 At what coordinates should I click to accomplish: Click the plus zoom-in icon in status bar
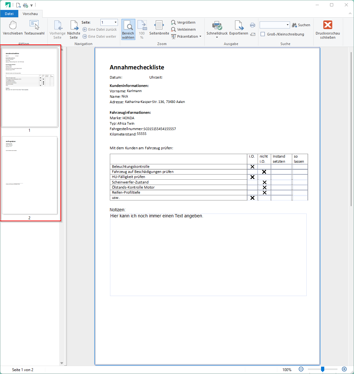[344, 369]
